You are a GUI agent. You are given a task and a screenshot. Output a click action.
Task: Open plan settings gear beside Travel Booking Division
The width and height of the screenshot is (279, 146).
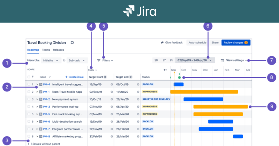click(x=72, y=42)
